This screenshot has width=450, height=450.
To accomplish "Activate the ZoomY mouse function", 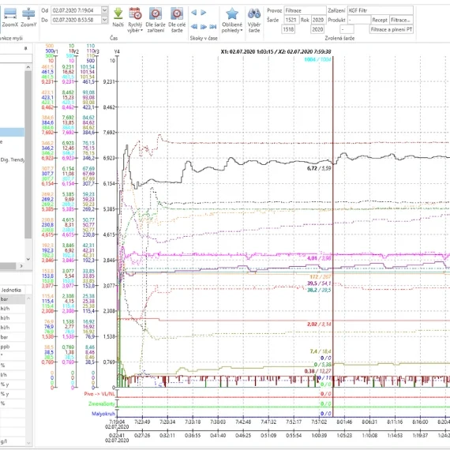I will pos(28,18).
